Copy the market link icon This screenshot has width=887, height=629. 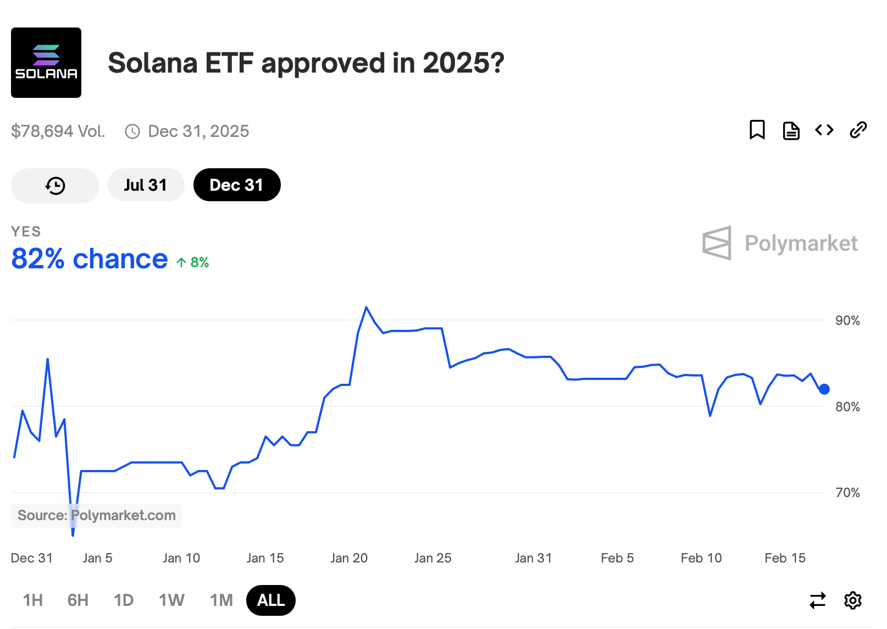coord(858,130)
